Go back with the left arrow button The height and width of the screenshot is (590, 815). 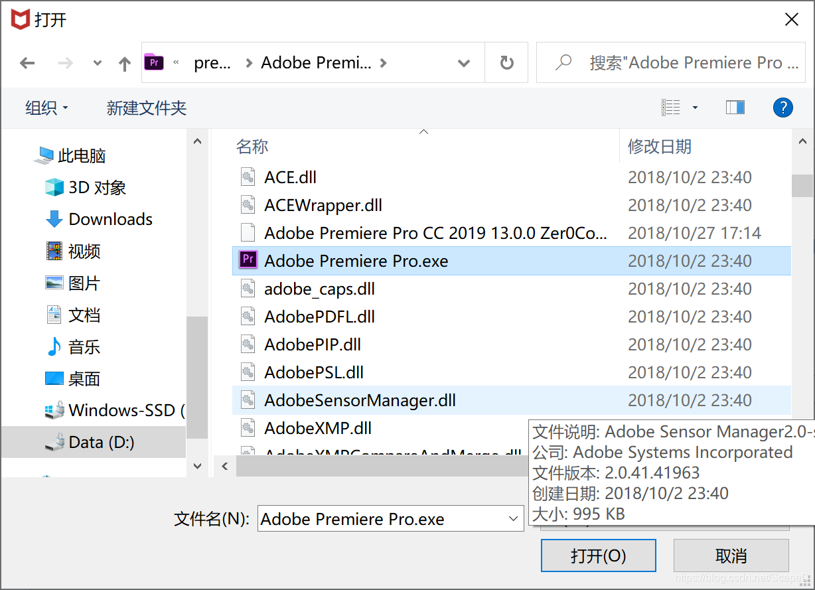(27, 63)
